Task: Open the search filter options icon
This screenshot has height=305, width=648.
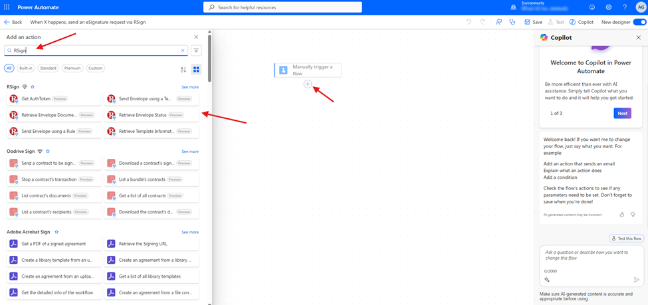Action: click(x=196, y=51)
